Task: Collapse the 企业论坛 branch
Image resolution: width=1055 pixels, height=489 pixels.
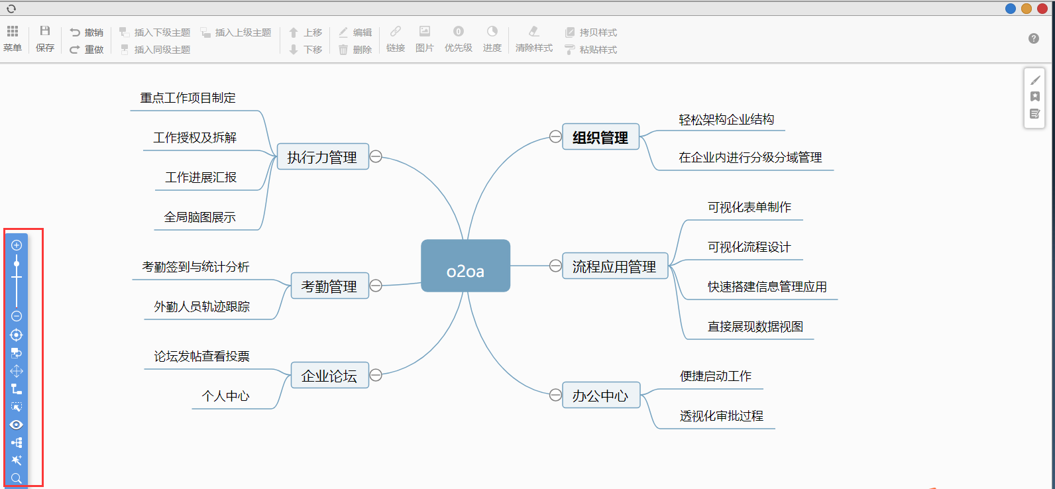Action: [x=376, y=375]
